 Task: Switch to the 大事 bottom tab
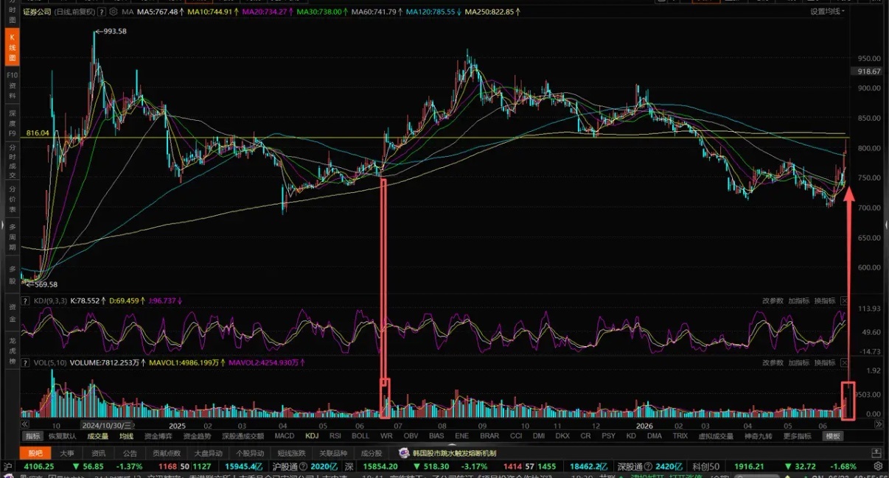click(67, 453)
